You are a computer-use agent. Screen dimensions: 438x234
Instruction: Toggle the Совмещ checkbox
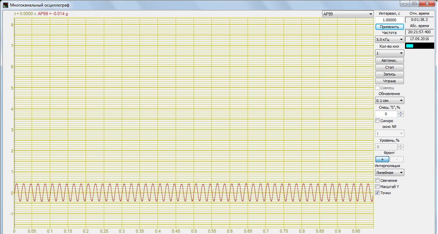click(377, 88)
